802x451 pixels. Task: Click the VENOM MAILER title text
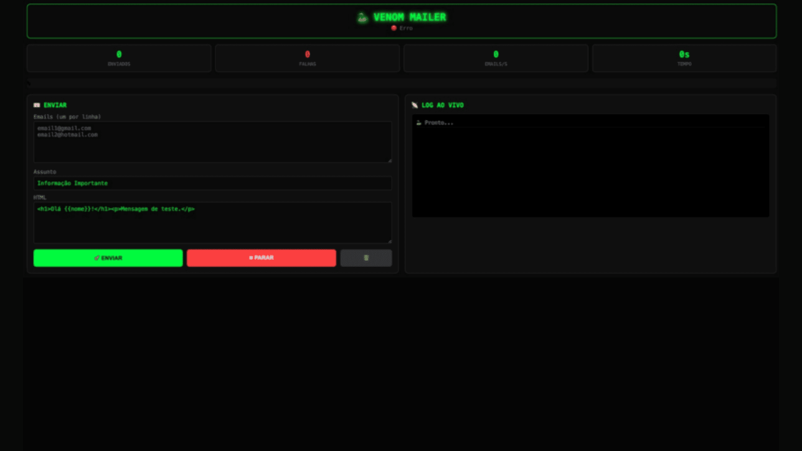pyautogui.click(x=409, y=17)
